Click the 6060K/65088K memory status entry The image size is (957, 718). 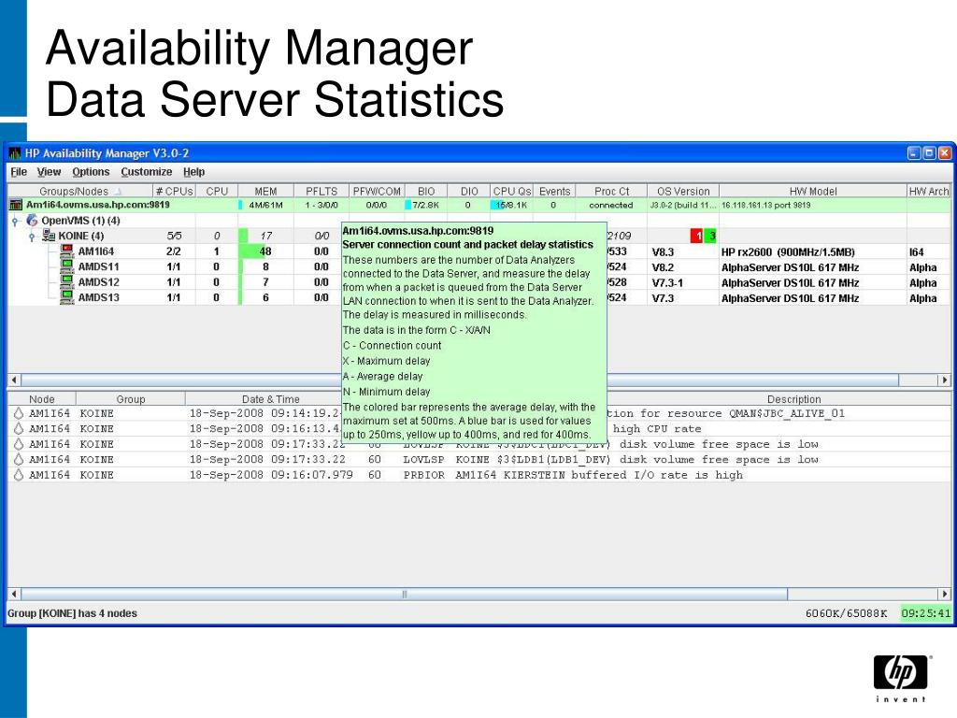(846, 613)
